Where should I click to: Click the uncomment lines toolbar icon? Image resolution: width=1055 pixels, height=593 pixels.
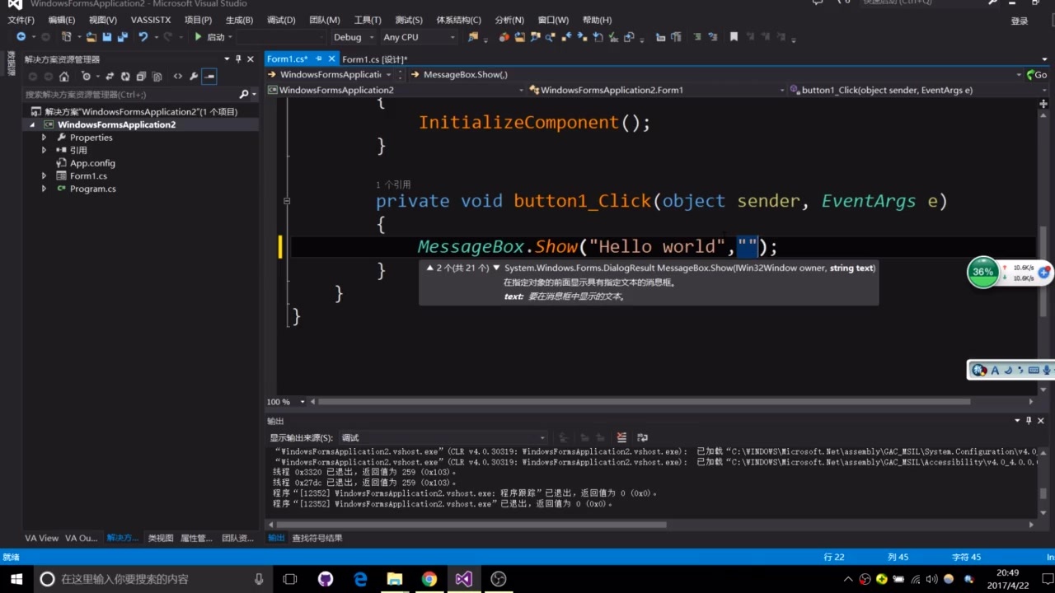[713, 37]
